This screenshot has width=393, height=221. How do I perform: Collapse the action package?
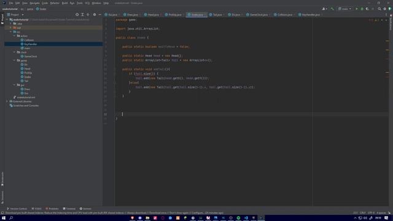tap(14, 36)
